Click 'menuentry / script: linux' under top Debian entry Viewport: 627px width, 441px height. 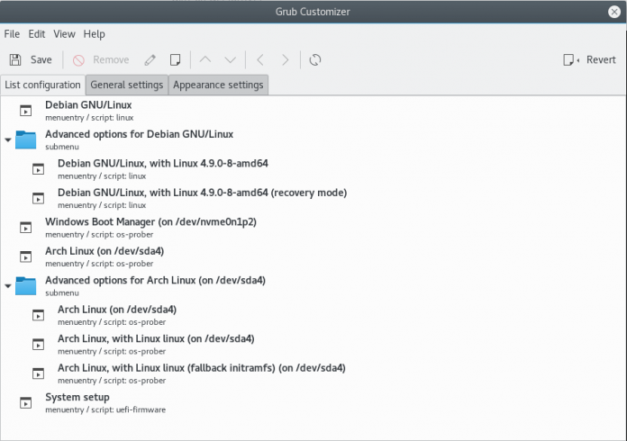coord(89,118)
